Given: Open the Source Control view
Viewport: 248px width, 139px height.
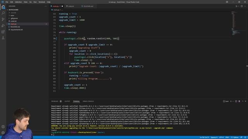Looking at the screenshot, I should click(x=3, y=19).
